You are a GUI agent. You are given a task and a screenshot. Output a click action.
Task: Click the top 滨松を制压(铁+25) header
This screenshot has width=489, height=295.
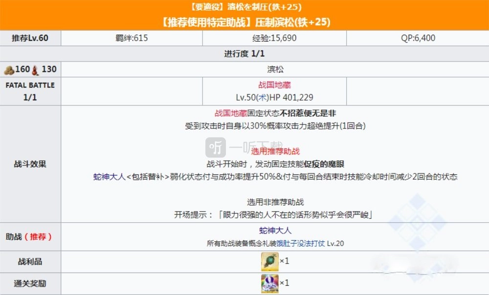pos(244,7)
